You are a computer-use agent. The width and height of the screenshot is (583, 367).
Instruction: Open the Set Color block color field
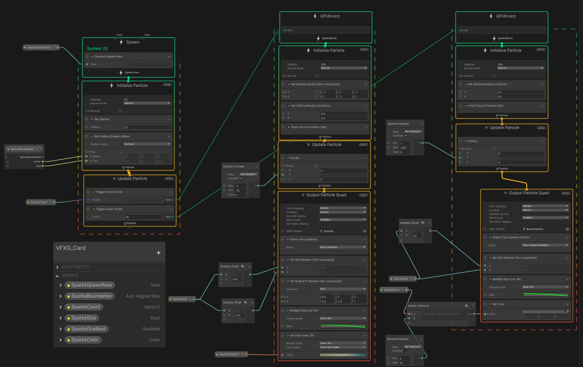click(x=543, y=312)
